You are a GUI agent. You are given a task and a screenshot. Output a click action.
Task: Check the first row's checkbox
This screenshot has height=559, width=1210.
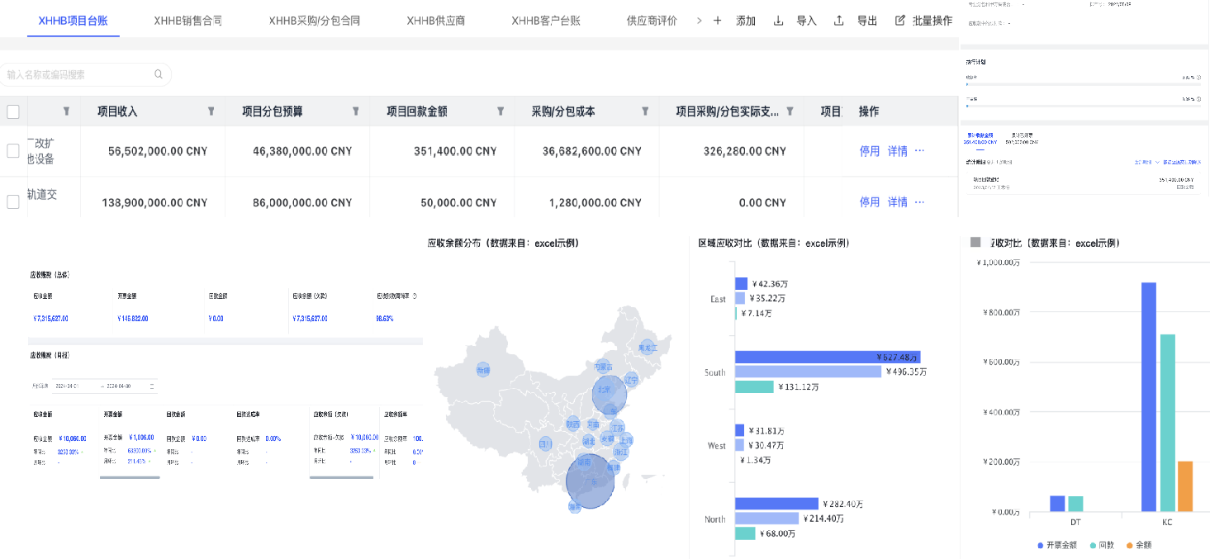coord(13,151)
